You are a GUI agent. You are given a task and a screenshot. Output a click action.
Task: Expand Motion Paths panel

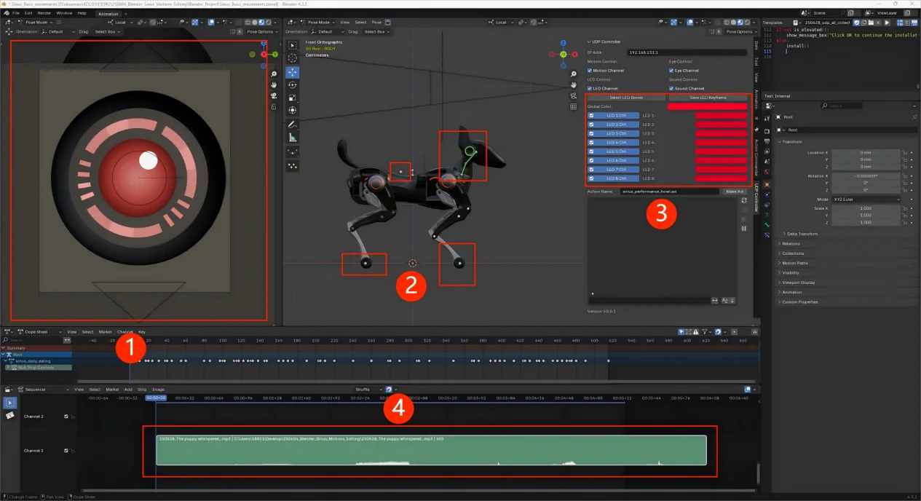[794, 263]
